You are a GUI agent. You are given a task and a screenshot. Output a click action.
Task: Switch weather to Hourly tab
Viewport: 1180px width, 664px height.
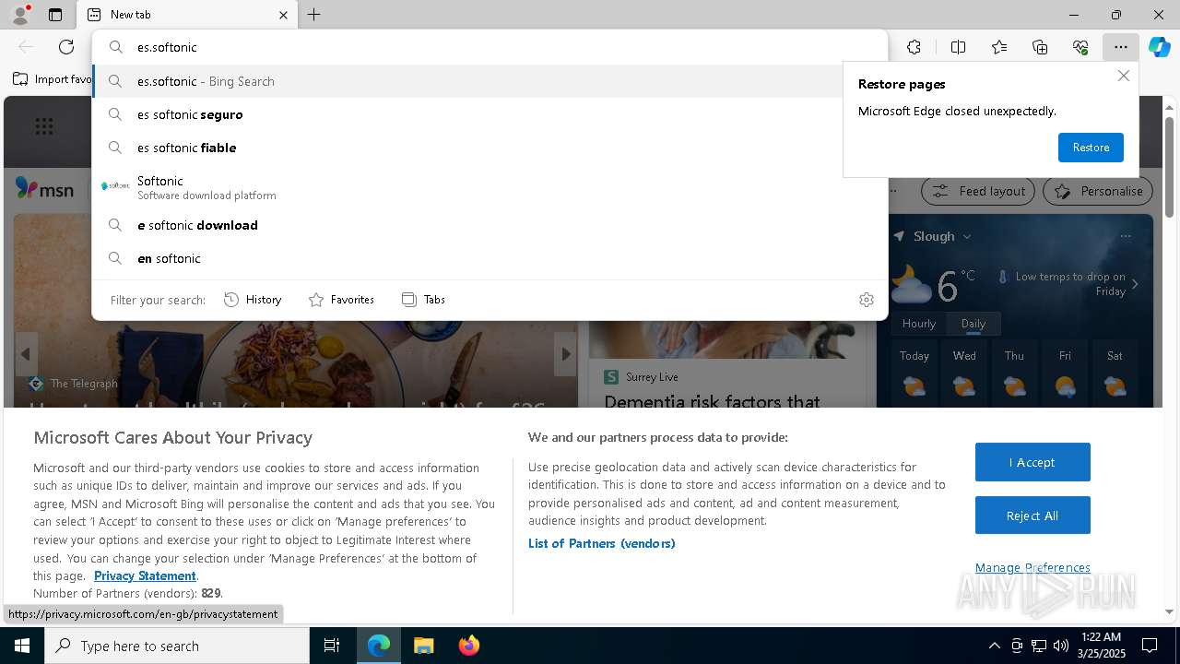point(919,324)
